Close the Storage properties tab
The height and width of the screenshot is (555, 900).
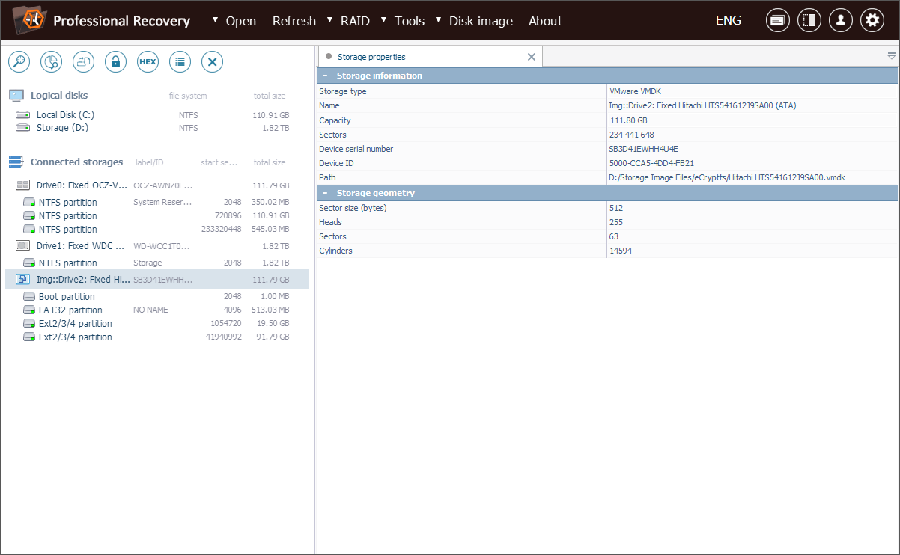click(x=532, y=57)
